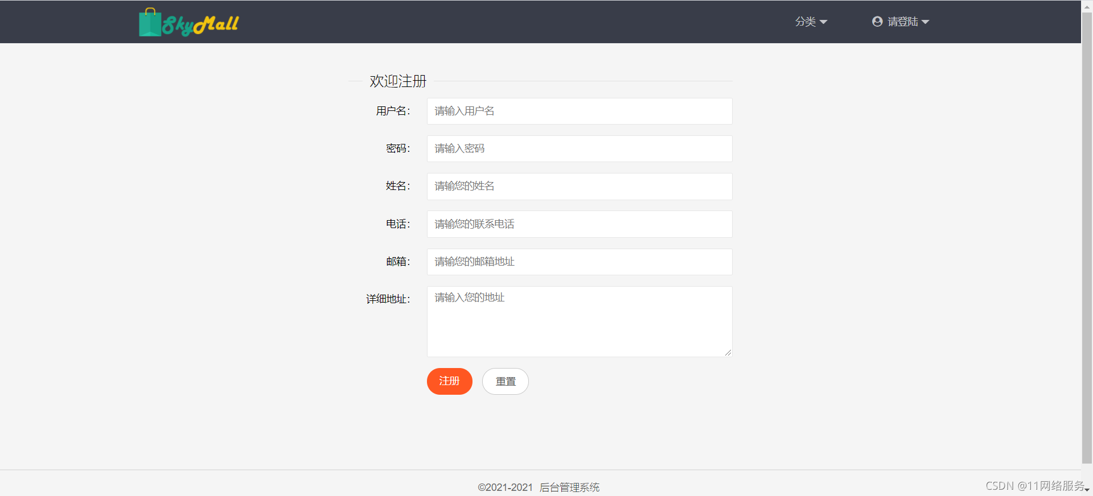
Task: Click the 密码: label
Action: (x=398, y=148)
